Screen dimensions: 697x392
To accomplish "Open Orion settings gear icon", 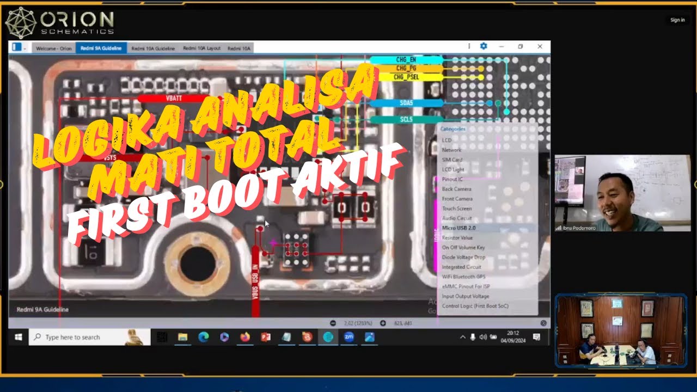I will 484,46.
